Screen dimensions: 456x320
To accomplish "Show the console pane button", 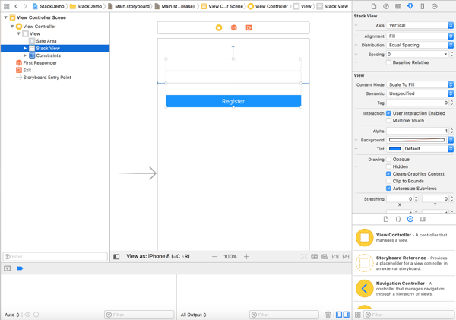I will 346,315.
